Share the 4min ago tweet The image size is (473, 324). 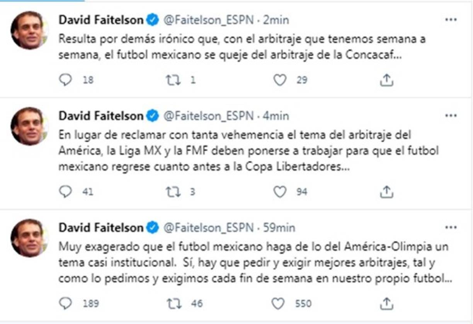(x=386, y=191)
